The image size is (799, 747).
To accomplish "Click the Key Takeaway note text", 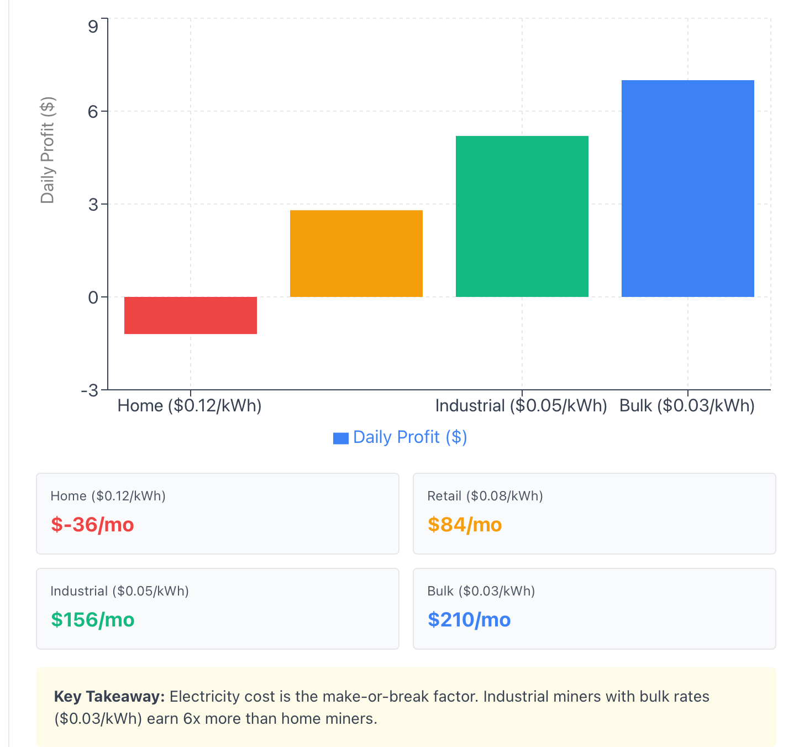I will (x=381, y=707).
